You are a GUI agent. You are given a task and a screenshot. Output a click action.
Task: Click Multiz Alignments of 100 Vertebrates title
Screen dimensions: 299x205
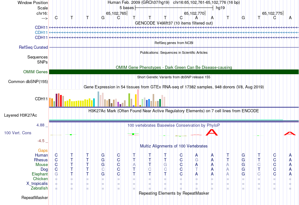[x=174, y=146]
